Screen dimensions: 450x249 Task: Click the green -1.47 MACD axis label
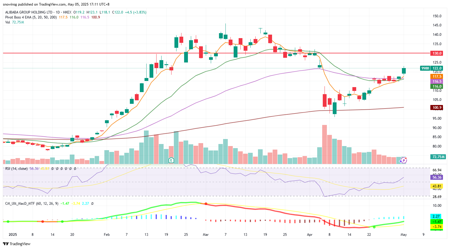(436, 222)
